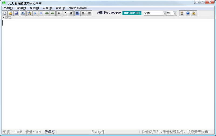Toggle underline formatting
This screenshot has width=216, height=136.
71,13
